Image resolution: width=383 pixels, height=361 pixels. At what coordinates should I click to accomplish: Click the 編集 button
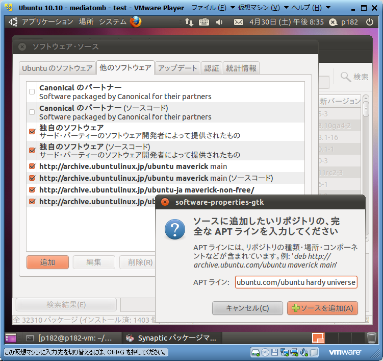click(x=94, y=262)
